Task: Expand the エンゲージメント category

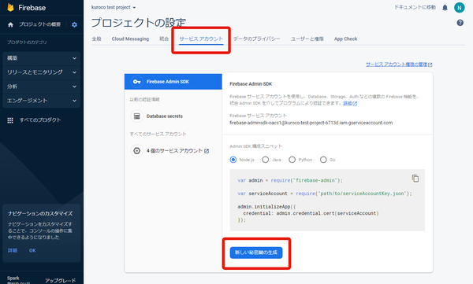Action: (x=41, y=101)
